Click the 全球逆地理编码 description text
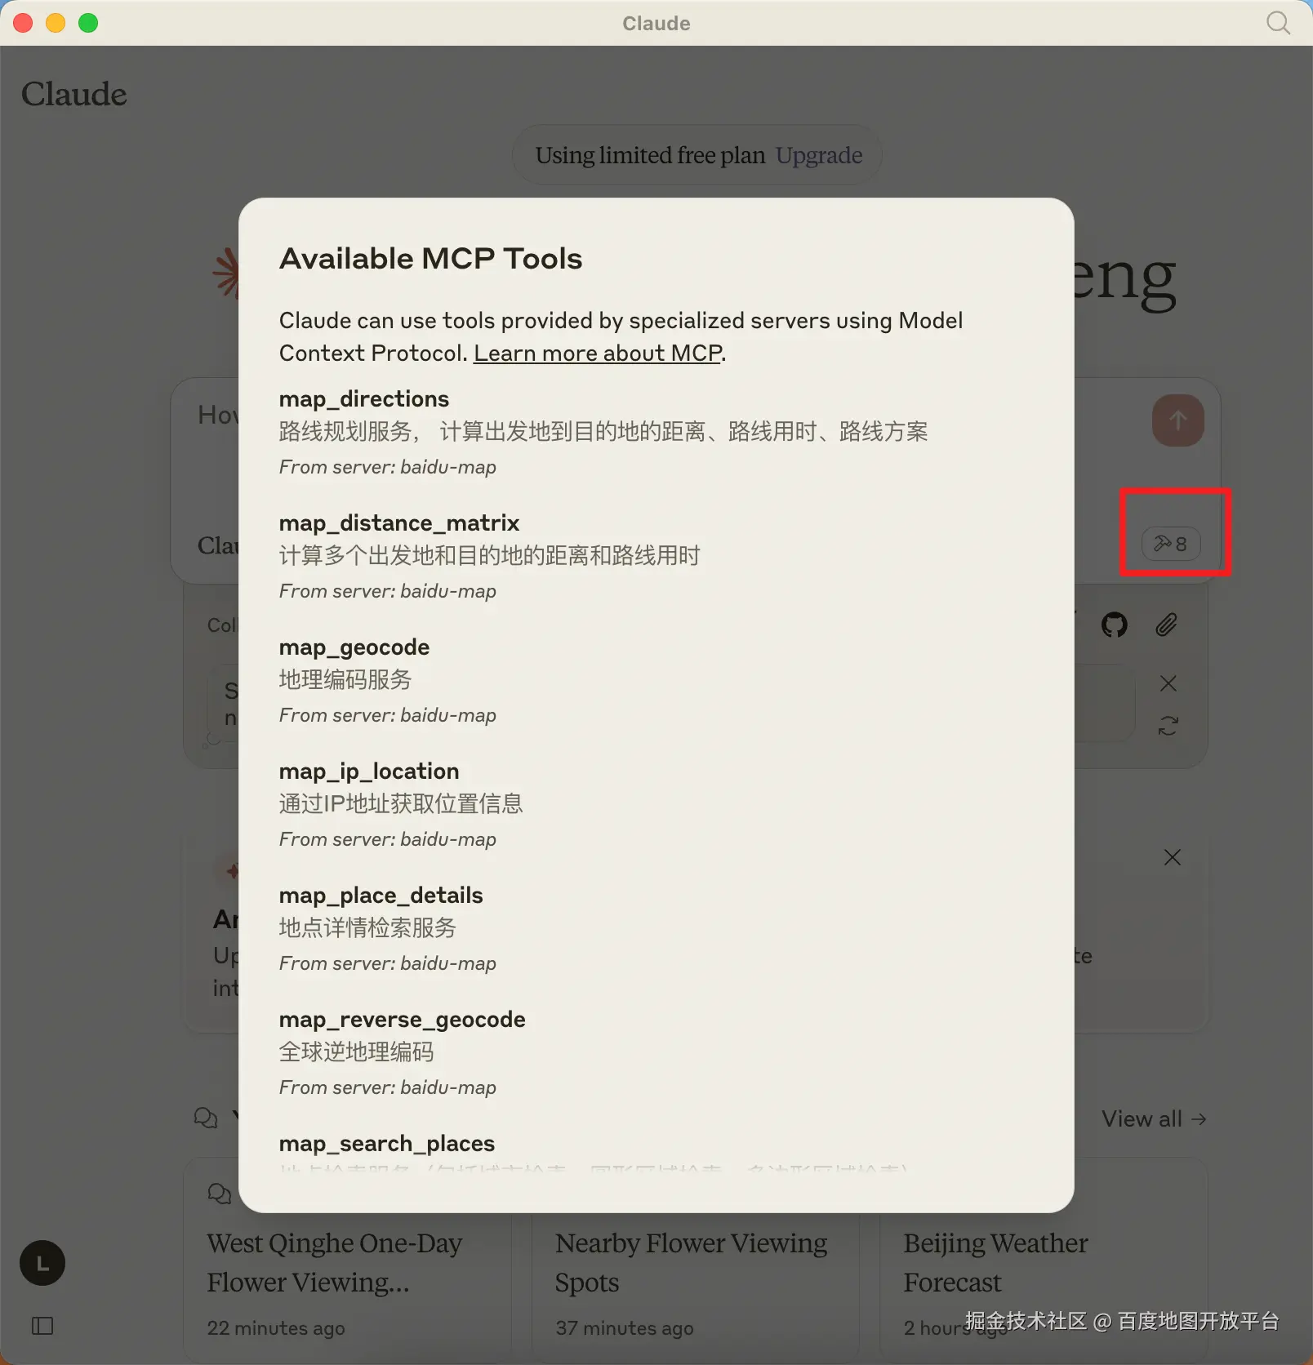 tap(357, 1052)
